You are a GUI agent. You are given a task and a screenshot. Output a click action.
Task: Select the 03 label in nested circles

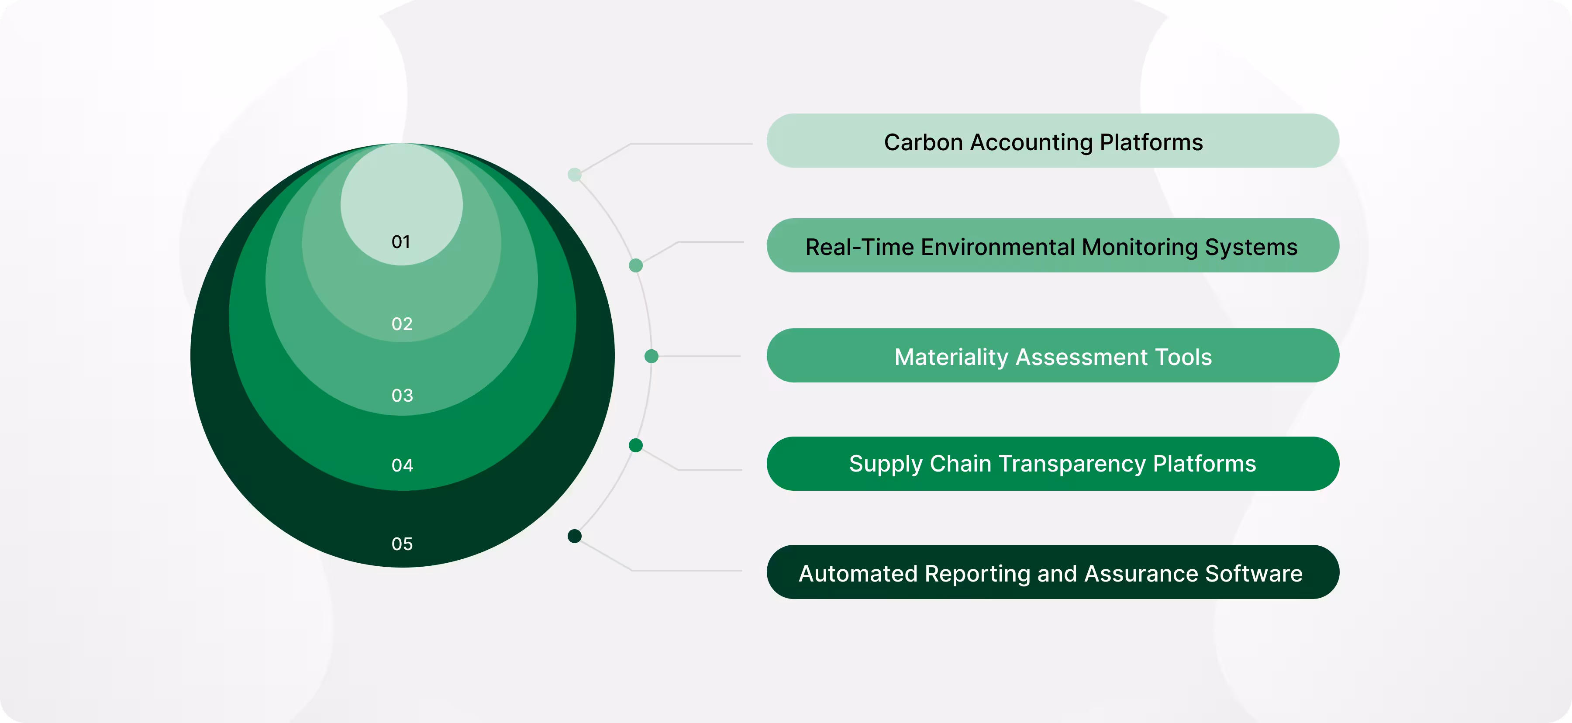click(402, 396)
